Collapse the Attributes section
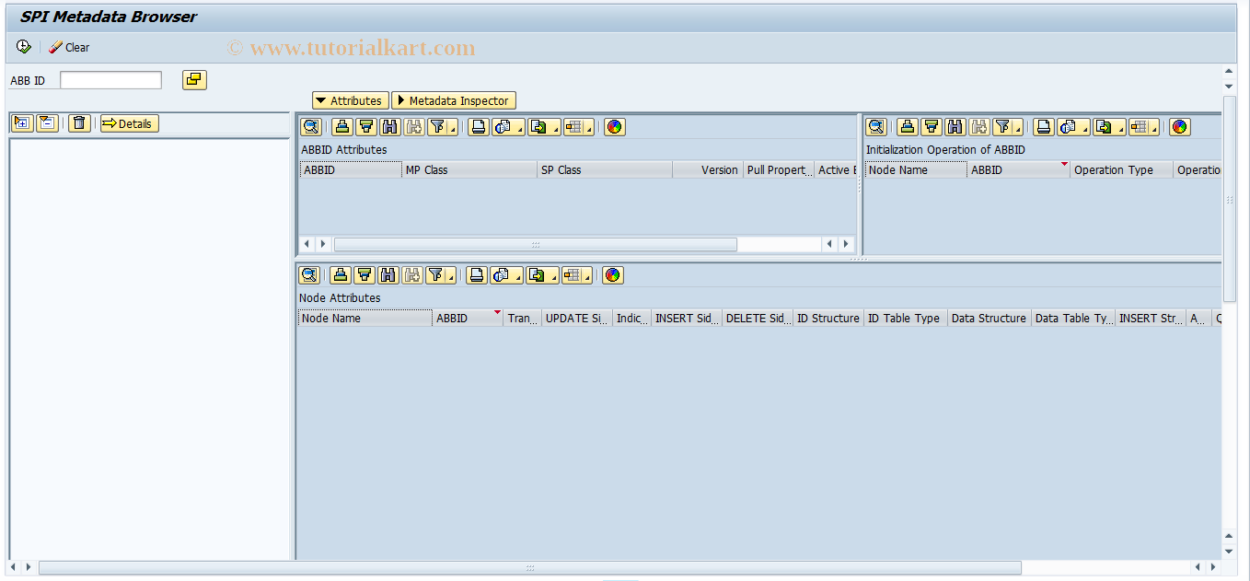Screen dimensions: 1250x581 [x=350, y=100]
